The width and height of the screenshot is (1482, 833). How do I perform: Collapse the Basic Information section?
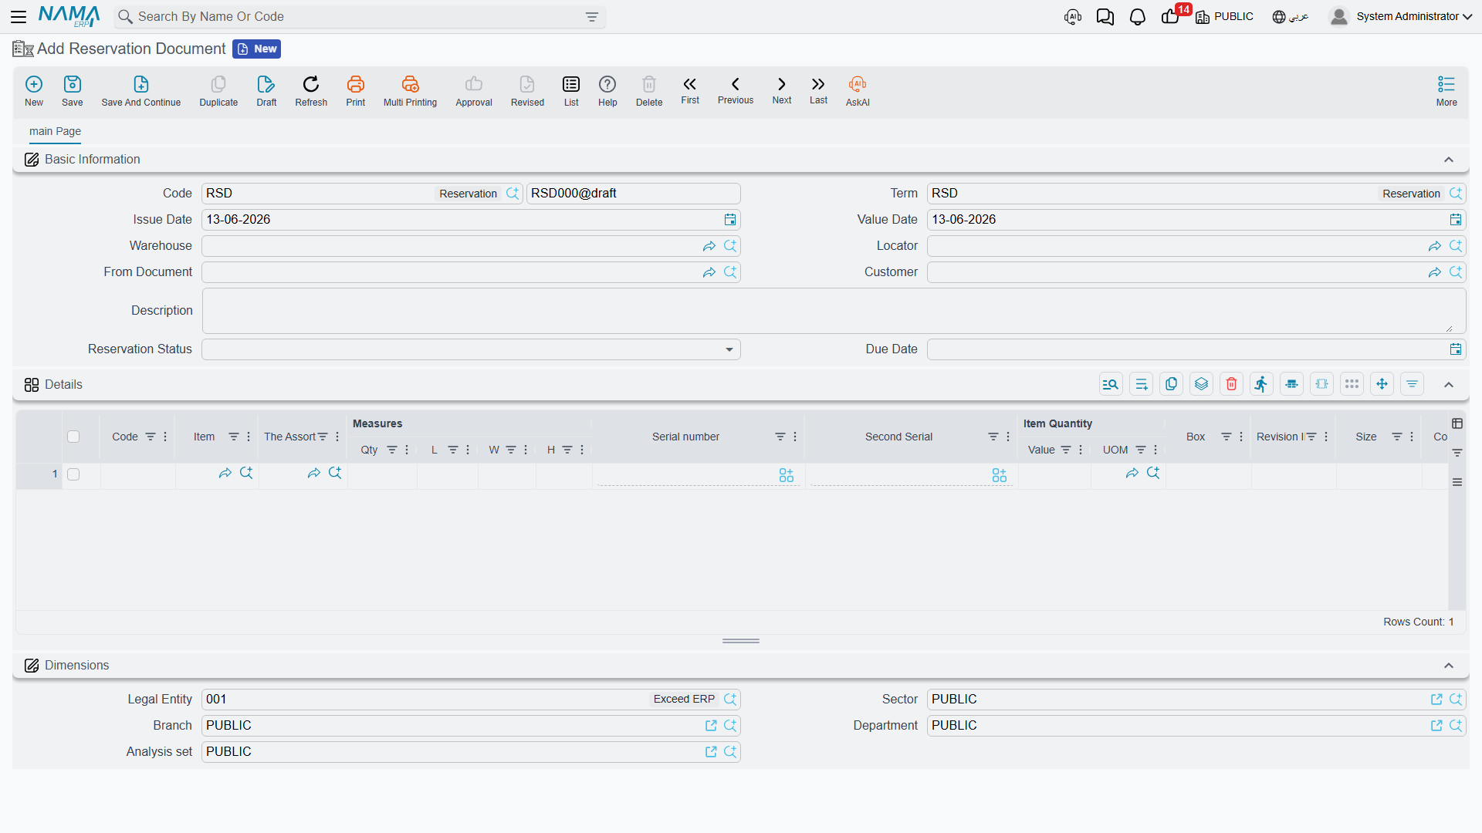(1449, 160)
